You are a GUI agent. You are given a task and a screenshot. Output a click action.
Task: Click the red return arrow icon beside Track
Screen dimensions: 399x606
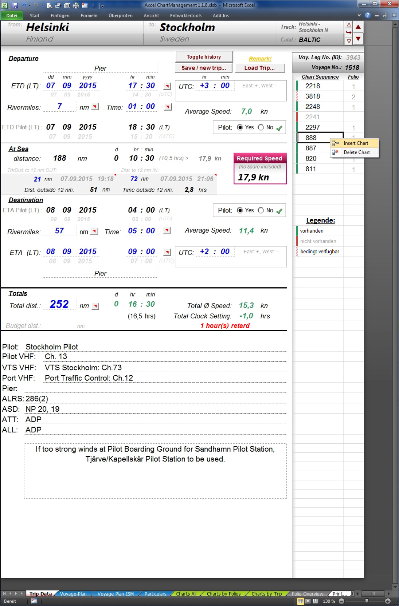349,33
